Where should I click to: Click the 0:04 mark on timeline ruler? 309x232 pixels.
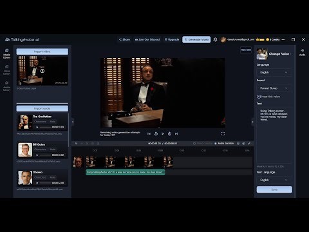[x=117, y=151]
